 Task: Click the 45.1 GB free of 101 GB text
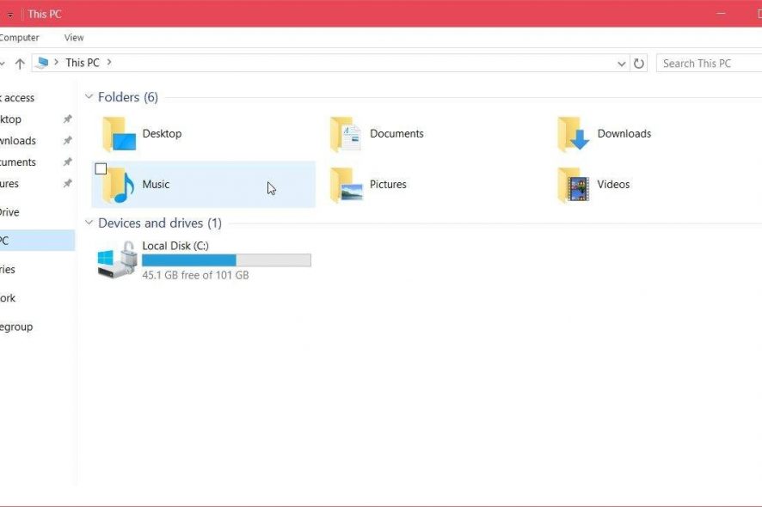click(195, 275)
